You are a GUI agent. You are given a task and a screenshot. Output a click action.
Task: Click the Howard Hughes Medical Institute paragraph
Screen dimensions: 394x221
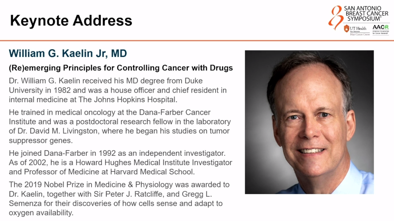(x=120, y=162)
